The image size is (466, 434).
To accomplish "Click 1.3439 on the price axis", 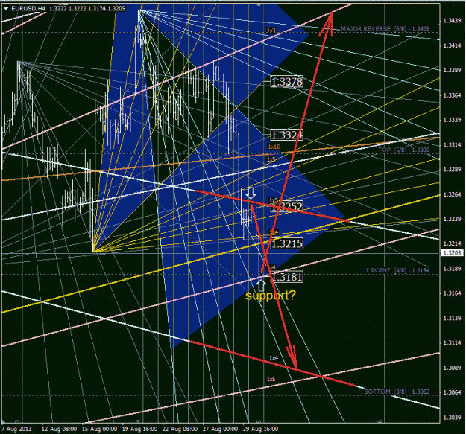I will click(453, 20).
